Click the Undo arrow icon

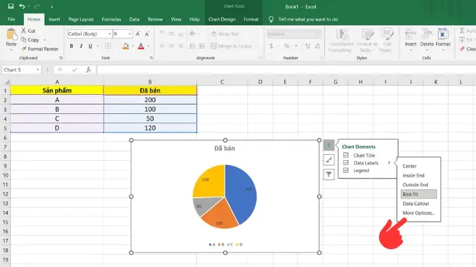[22, 7]
